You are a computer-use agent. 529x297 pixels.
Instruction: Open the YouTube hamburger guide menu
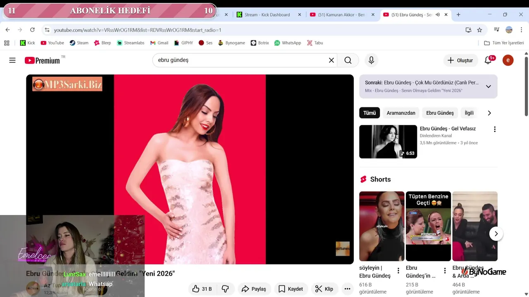coord(12,60)
